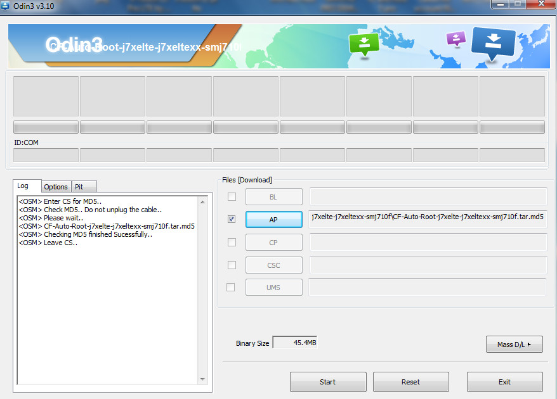This screenshot has width=557, height=399.
Task: Click the first ID:COM port slot
Action: [x=46, y=155]
